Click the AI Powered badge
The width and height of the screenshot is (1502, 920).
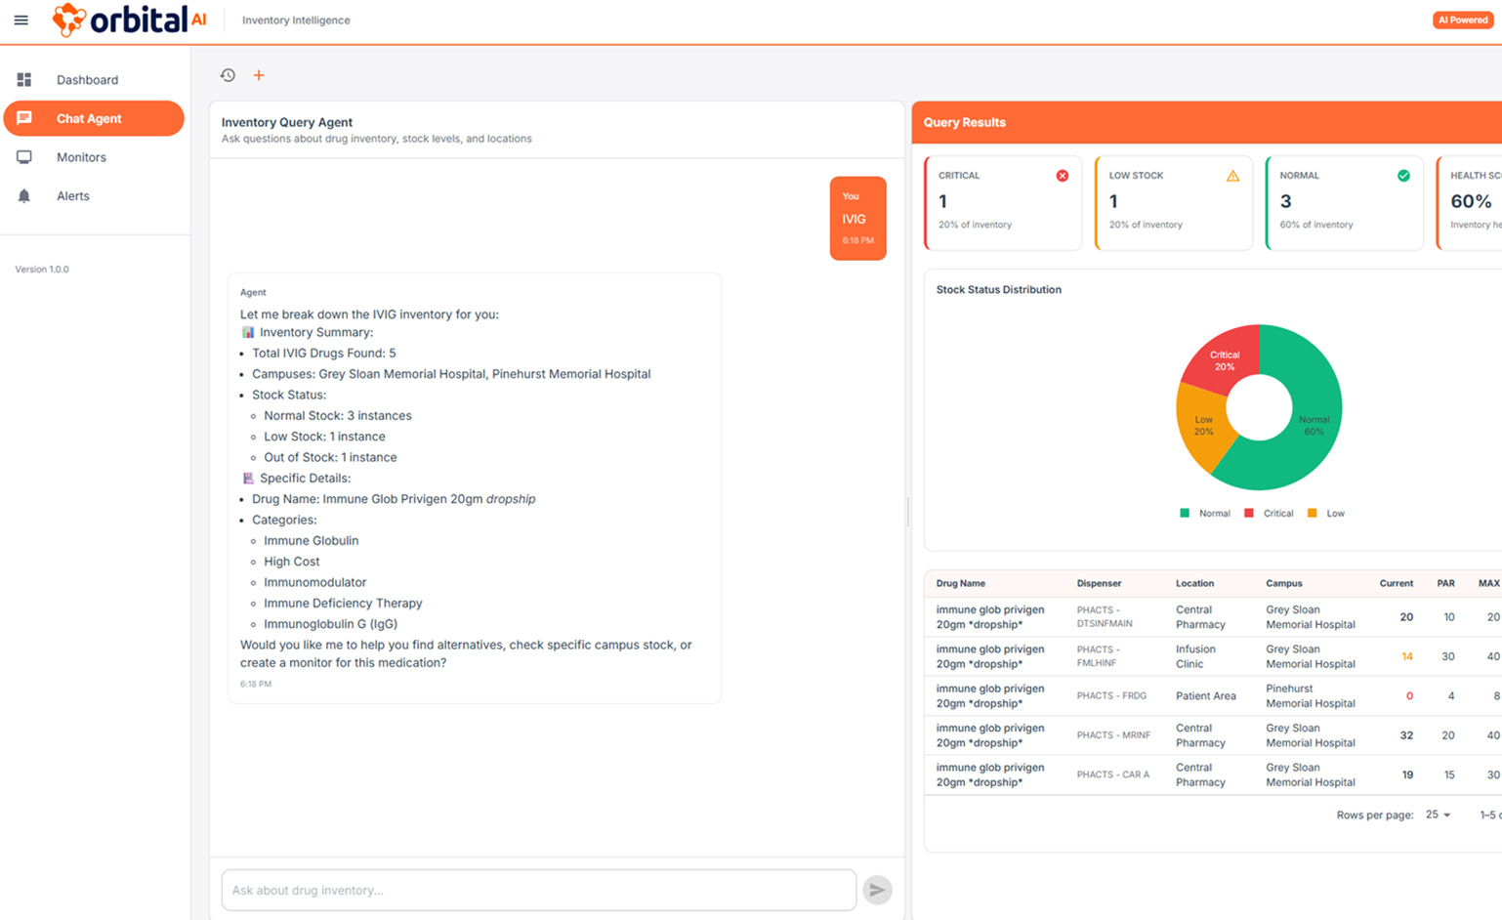(x=1462, y=20)
